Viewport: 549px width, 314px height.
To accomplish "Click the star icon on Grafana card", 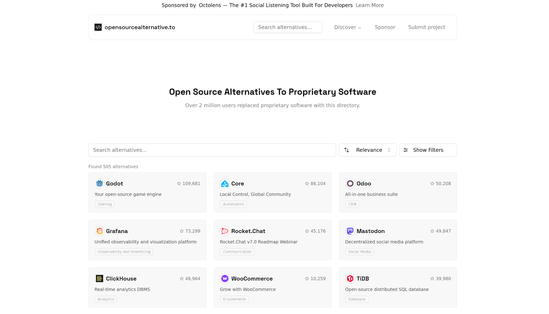I will tap(181, 231).
